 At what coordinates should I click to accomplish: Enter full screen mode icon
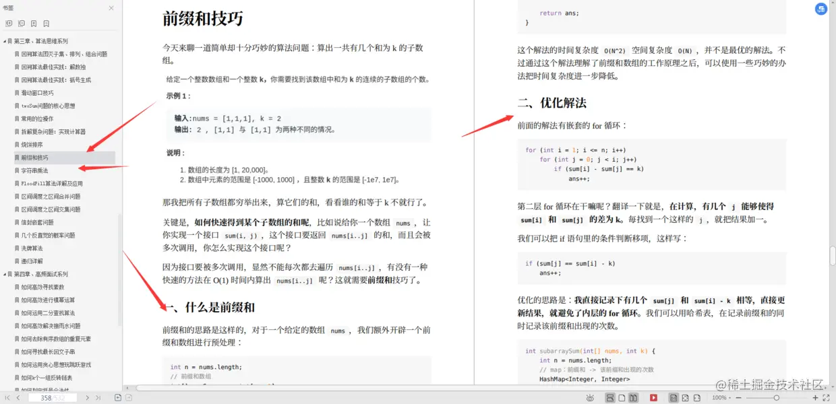pyautogui.click(x=827, y=398)
